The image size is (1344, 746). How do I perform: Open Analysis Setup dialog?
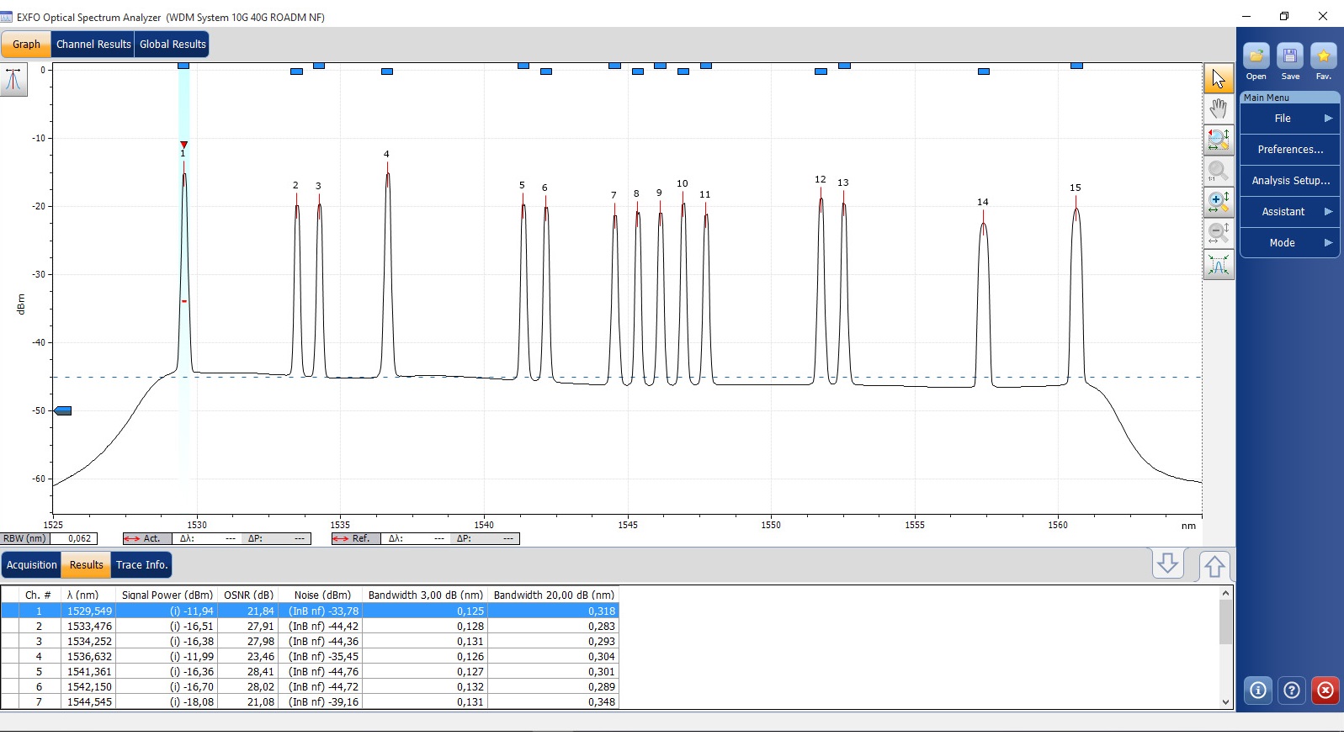tap(1289, 181)
